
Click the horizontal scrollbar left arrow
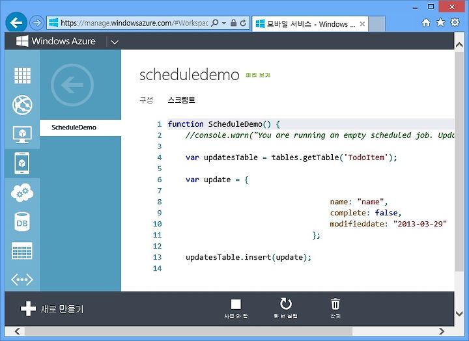click(x=18, y=331)
